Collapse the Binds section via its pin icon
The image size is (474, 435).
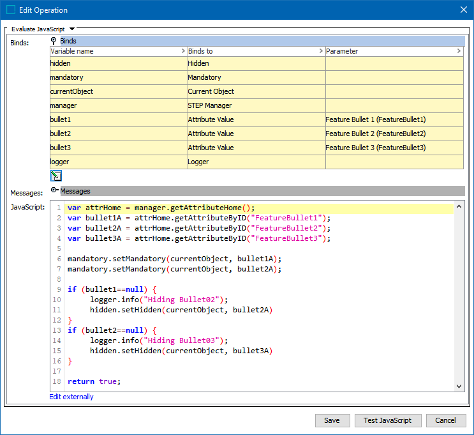54,41
